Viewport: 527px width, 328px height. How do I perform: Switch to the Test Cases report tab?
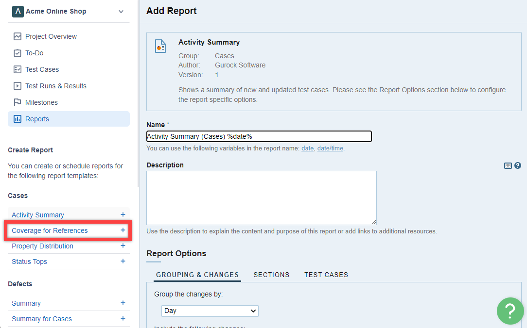click(x=326, y=275)
